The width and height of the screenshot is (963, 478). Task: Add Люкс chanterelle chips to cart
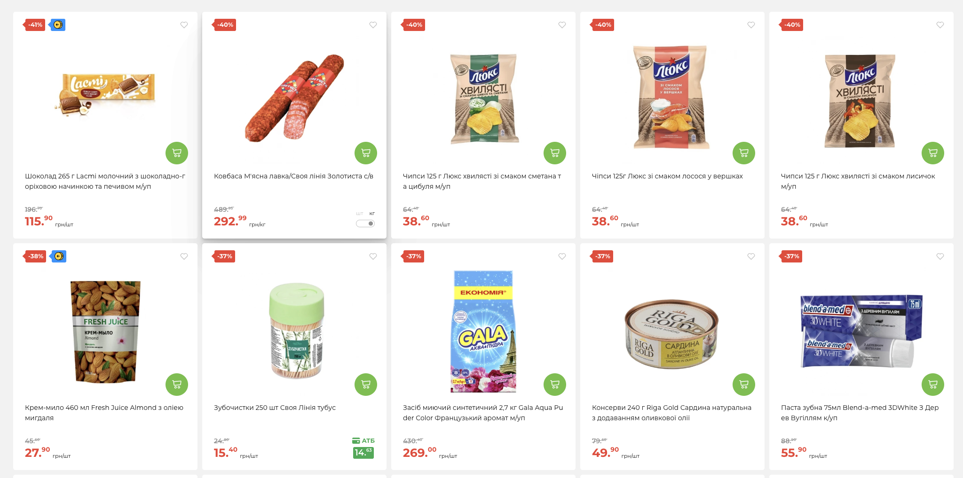(933, 153)
